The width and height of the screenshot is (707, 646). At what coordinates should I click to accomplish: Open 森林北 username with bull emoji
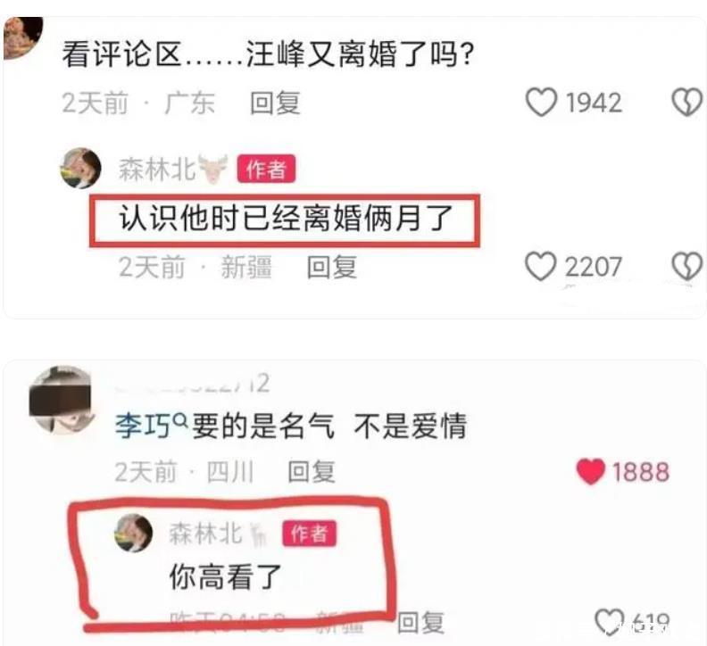tap(172, 169)
